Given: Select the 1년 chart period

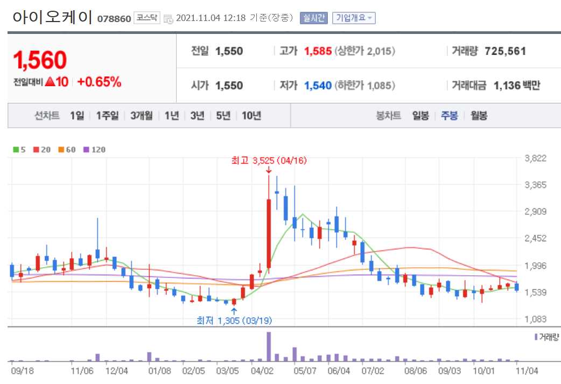Looking at the screenshot, I should coord(171,115).
